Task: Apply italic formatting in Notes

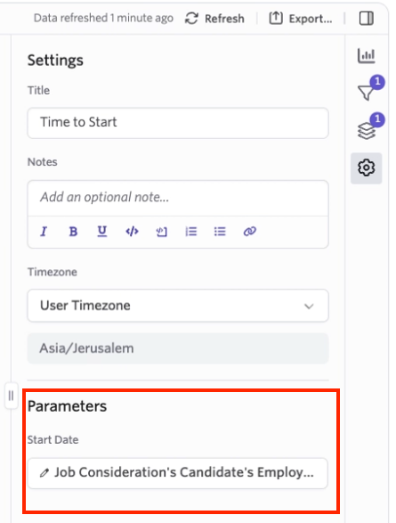Action: [44, 231]
